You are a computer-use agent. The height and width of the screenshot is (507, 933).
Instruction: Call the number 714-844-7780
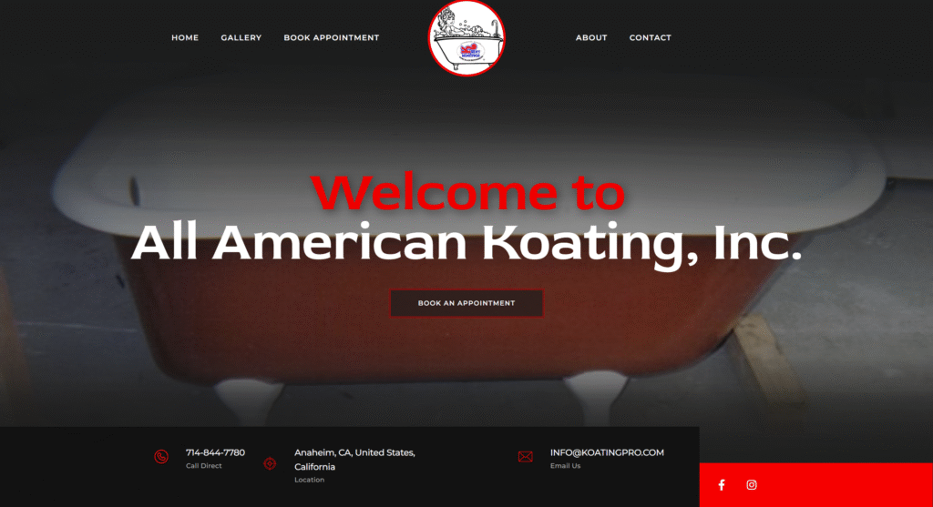pos(215,452)
